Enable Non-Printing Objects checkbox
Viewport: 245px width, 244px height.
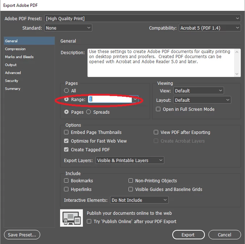tap(131, 180)
